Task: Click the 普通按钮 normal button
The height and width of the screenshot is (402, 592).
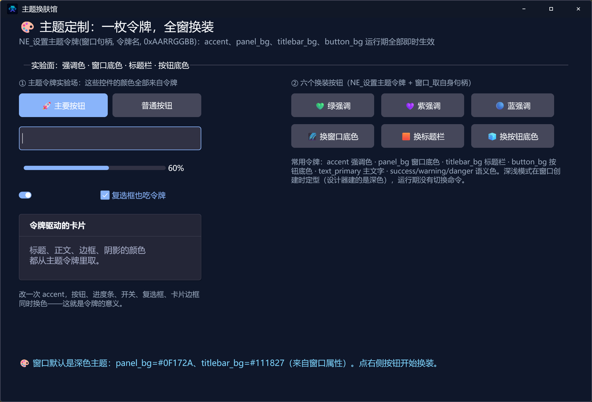Action: click(x=157, y=105)
